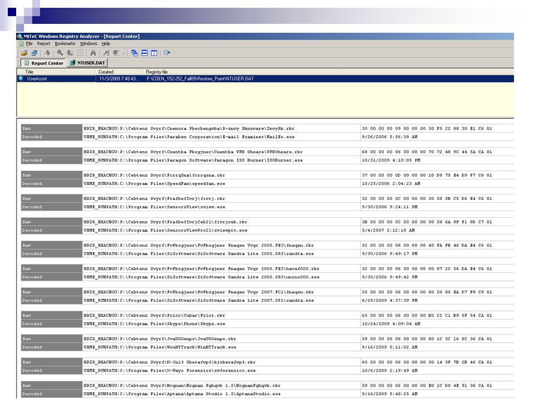This screenshot has width=534, height=400.
Task: Click raw entry ending kjsberafvpf.rkr
Action: (x=170, y=362)
